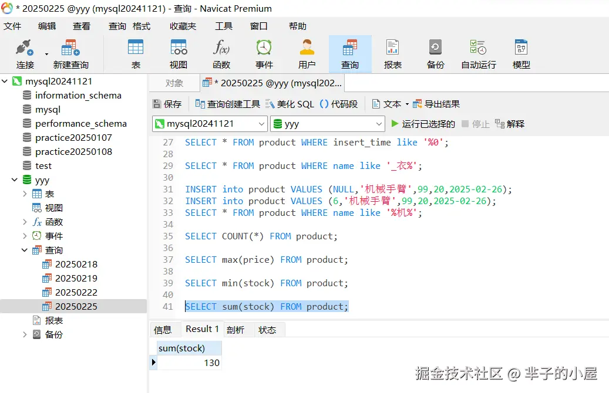Viewport: 609px width, 393px height.
Task: Switch to the 对象 tab
Action: tap(174, 83)
